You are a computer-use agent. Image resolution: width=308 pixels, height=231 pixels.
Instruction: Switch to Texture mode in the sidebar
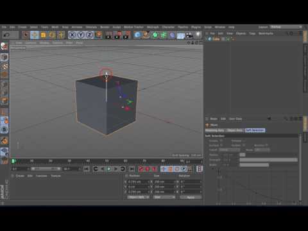coord(4,66)
